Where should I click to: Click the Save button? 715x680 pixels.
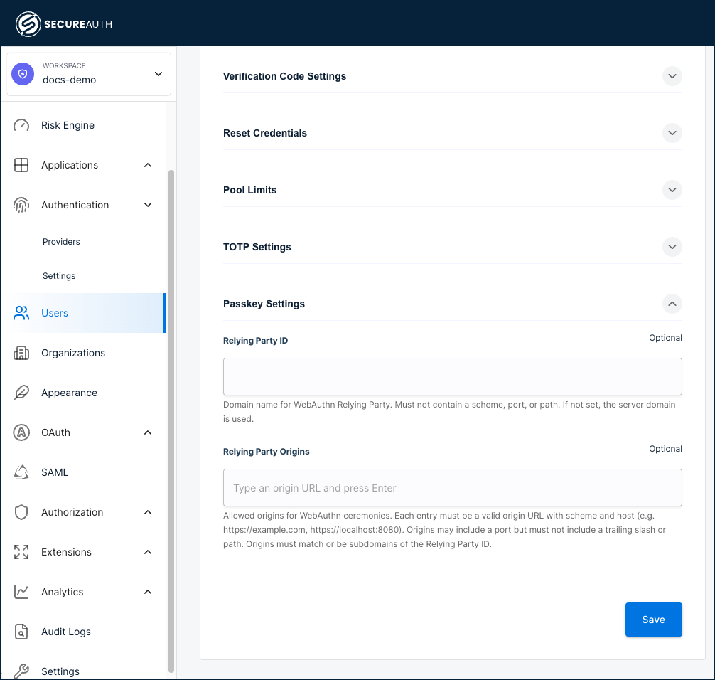tap(653, 620)
